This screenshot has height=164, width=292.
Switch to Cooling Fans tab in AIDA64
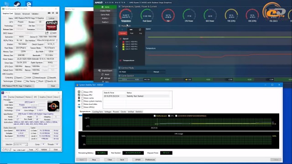coord(97,112)
